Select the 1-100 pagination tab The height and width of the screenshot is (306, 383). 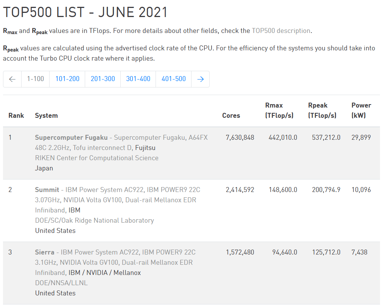click(x=36, y=79)
